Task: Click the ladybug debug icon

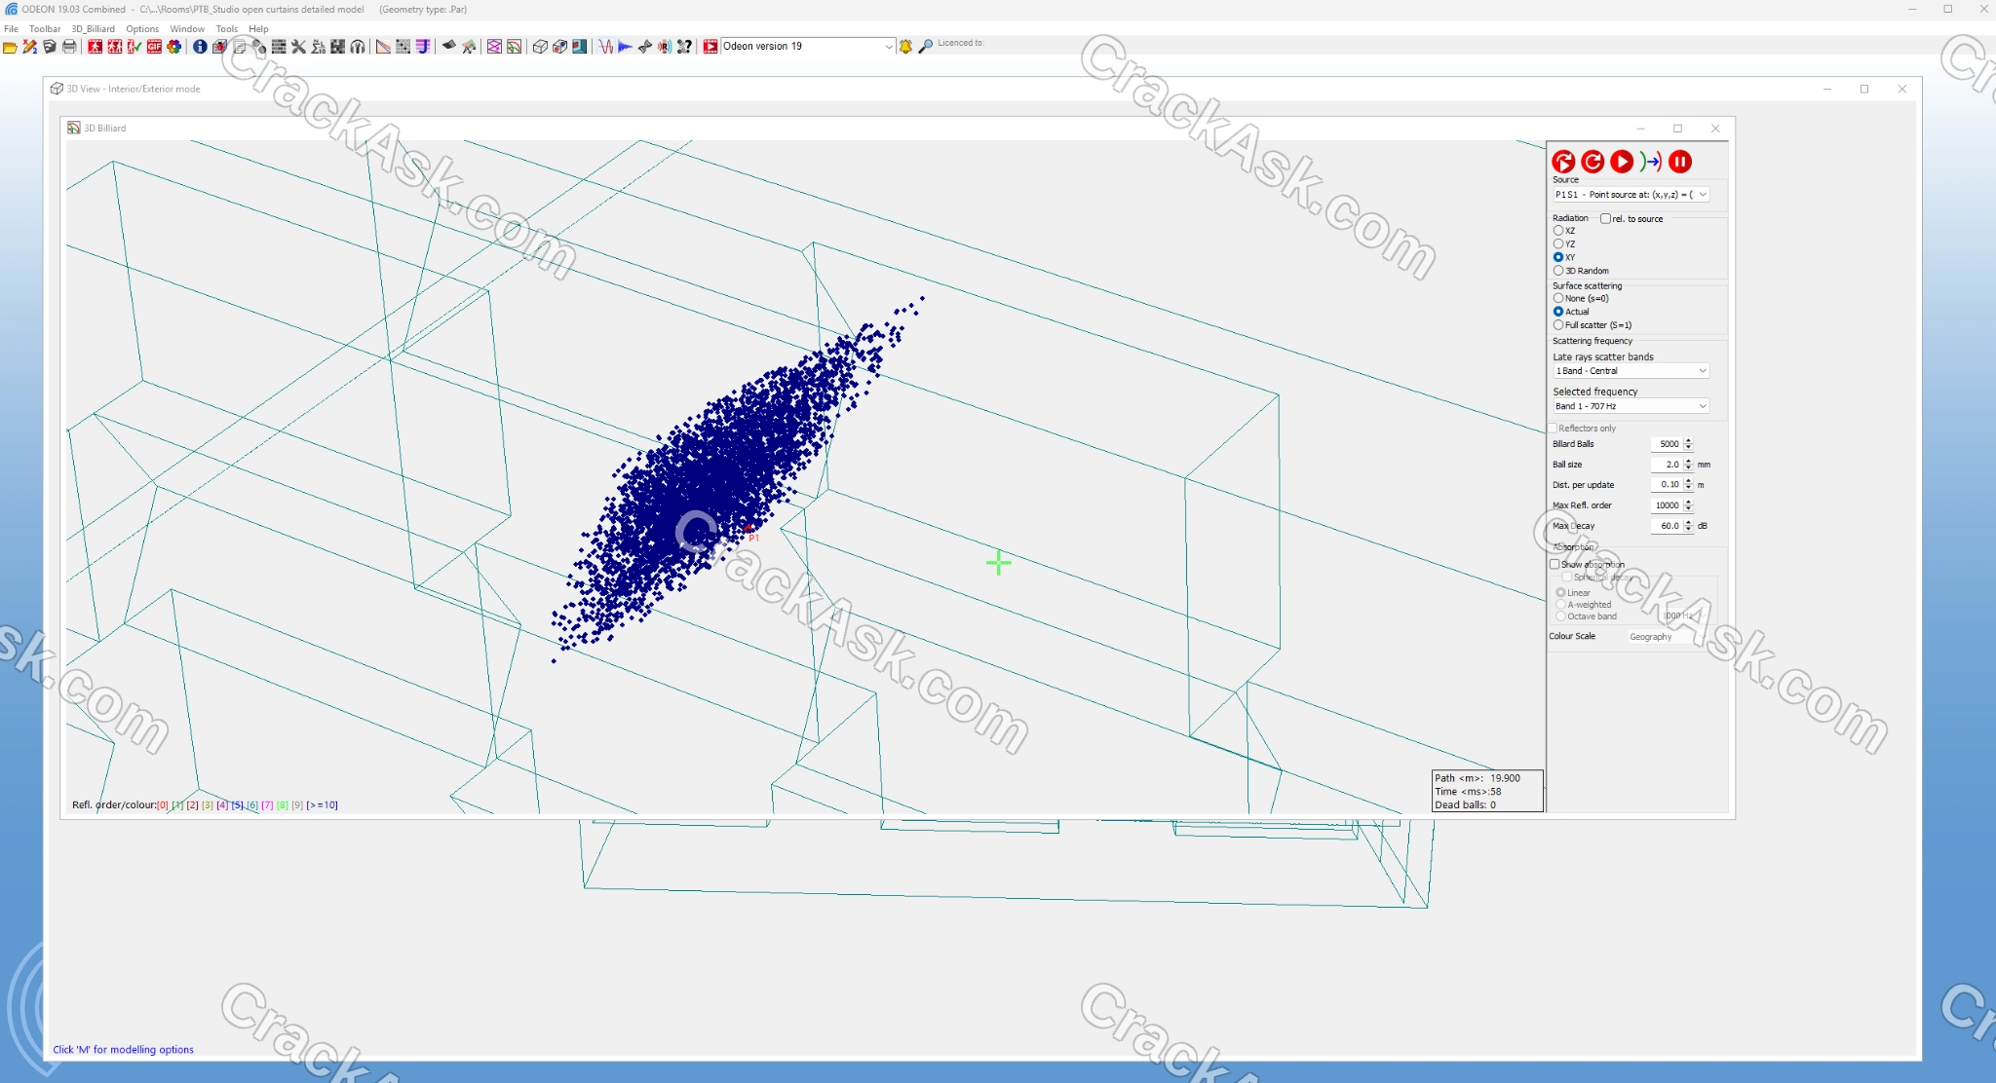Action: [x=219, y=47]
